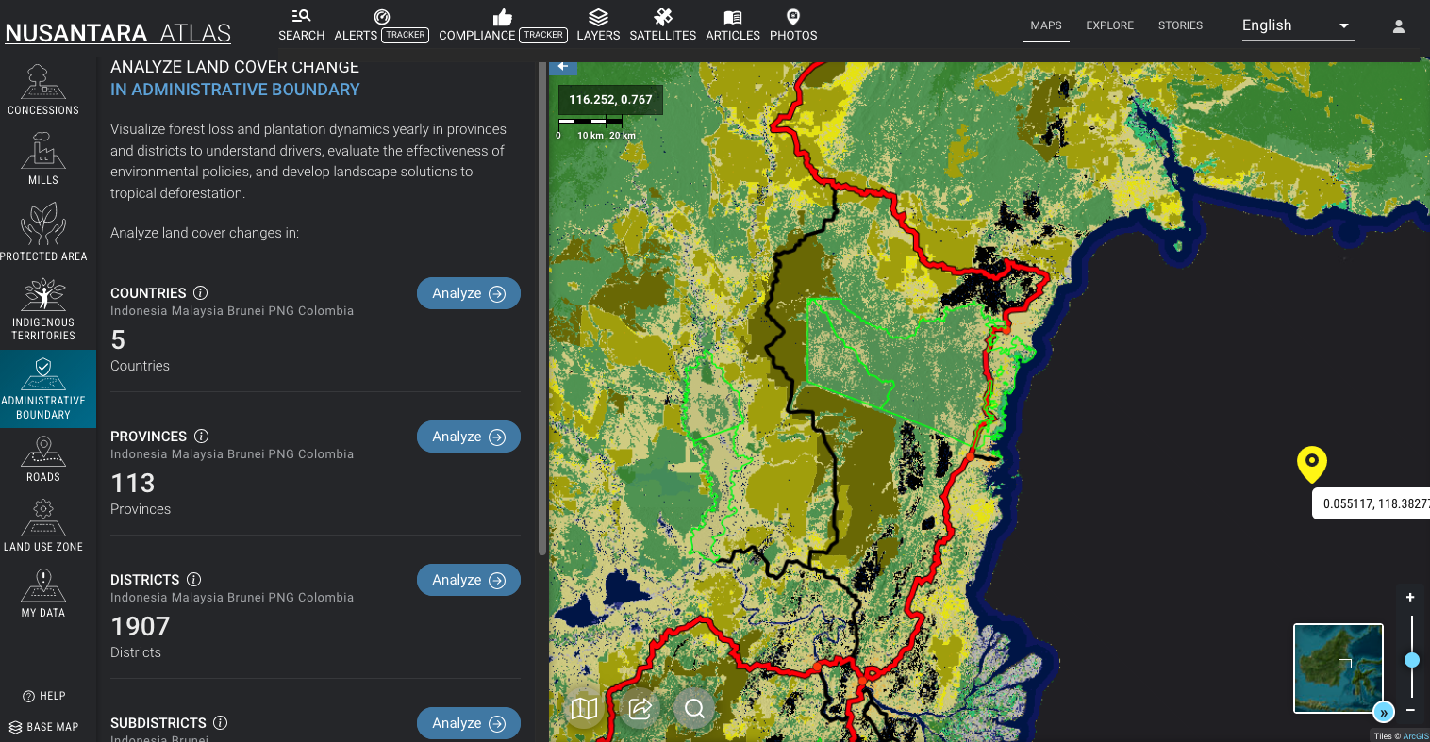1430x742 pixels.
Task: Open Indigenous Territories section
Action: click(43, 309)
